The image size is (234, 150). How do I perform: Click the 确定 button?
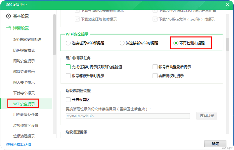[215, 144]
